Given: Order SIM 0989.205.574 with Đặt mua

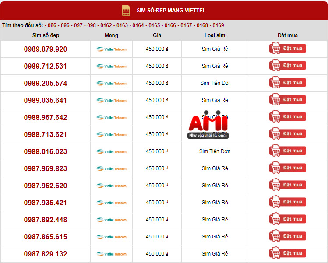Looking at the screenshot, I should [288, 82].
